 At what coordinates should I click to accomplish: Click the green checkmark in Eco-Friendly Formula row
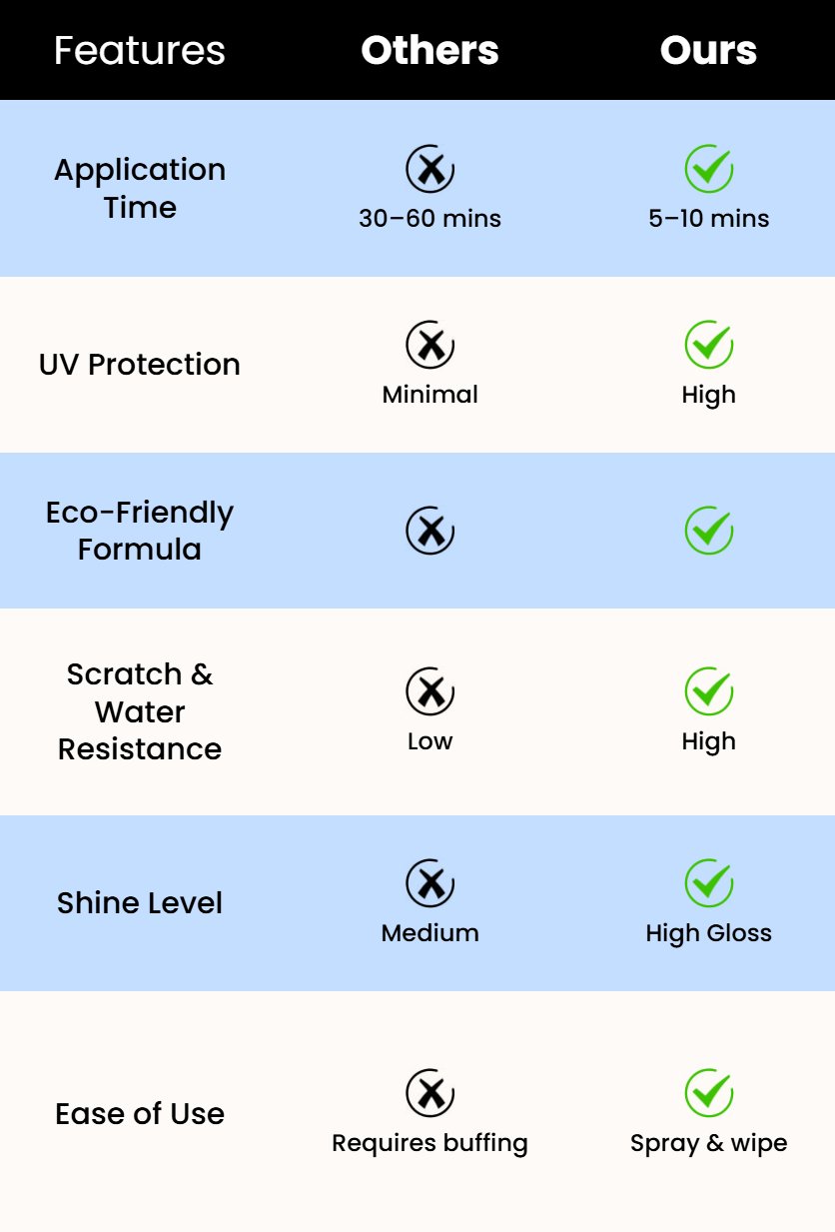coord(709,530)
